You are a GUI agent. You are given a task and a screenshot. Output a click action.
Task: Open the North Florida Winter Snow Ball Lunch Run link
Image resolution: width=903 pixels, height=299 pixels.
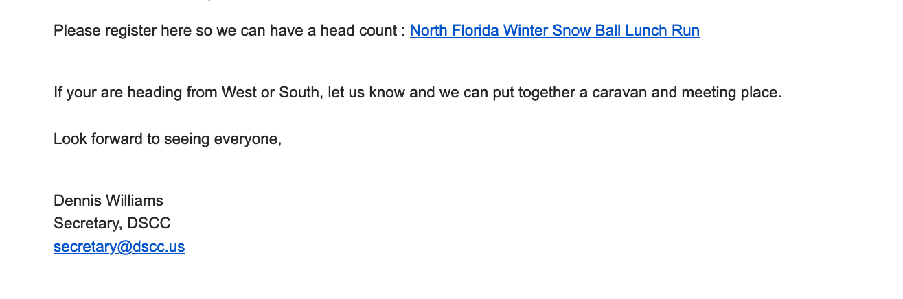pyautogui.click(x=555, y=31)
